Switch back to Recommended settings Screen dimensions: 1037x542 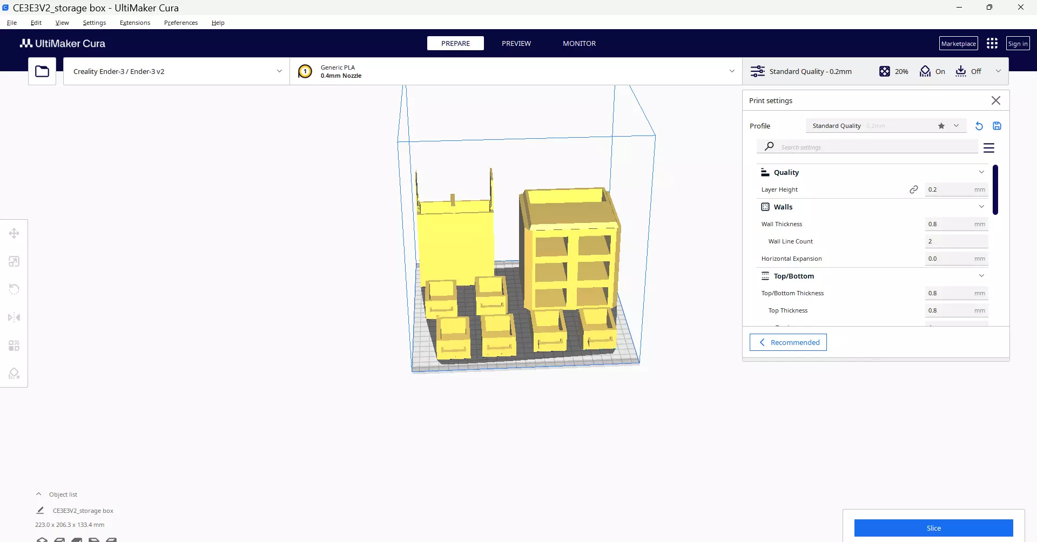788,342
